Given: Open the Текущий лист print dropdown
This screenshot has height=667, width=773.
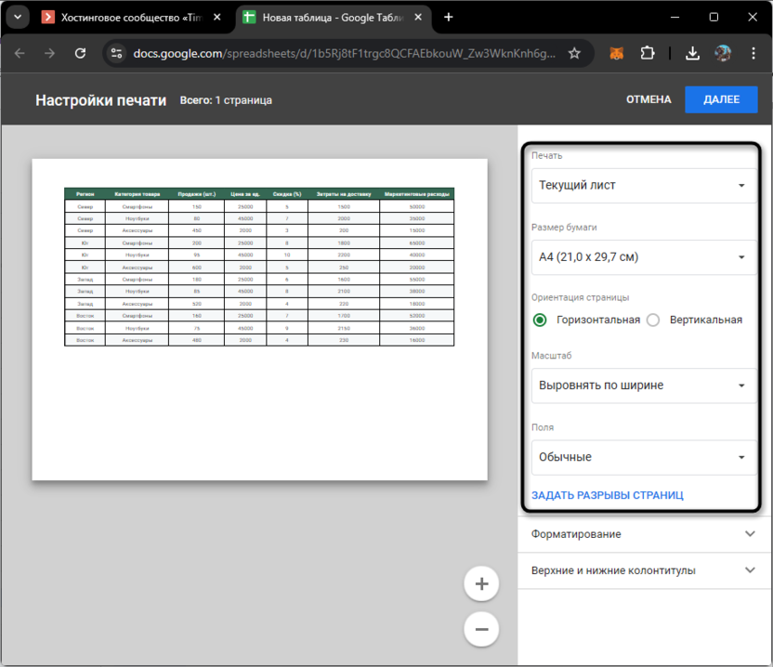Looking at the screenshot, I should click(x=643, y=186).
